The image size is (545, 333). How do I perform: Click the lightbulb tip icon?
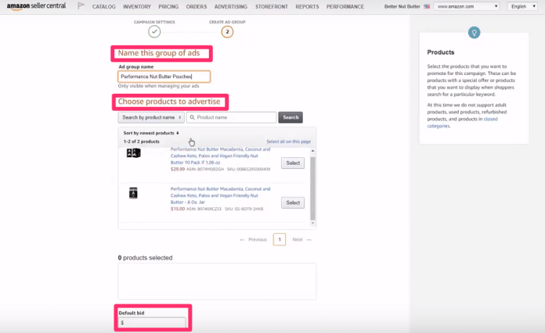[474, 33]
